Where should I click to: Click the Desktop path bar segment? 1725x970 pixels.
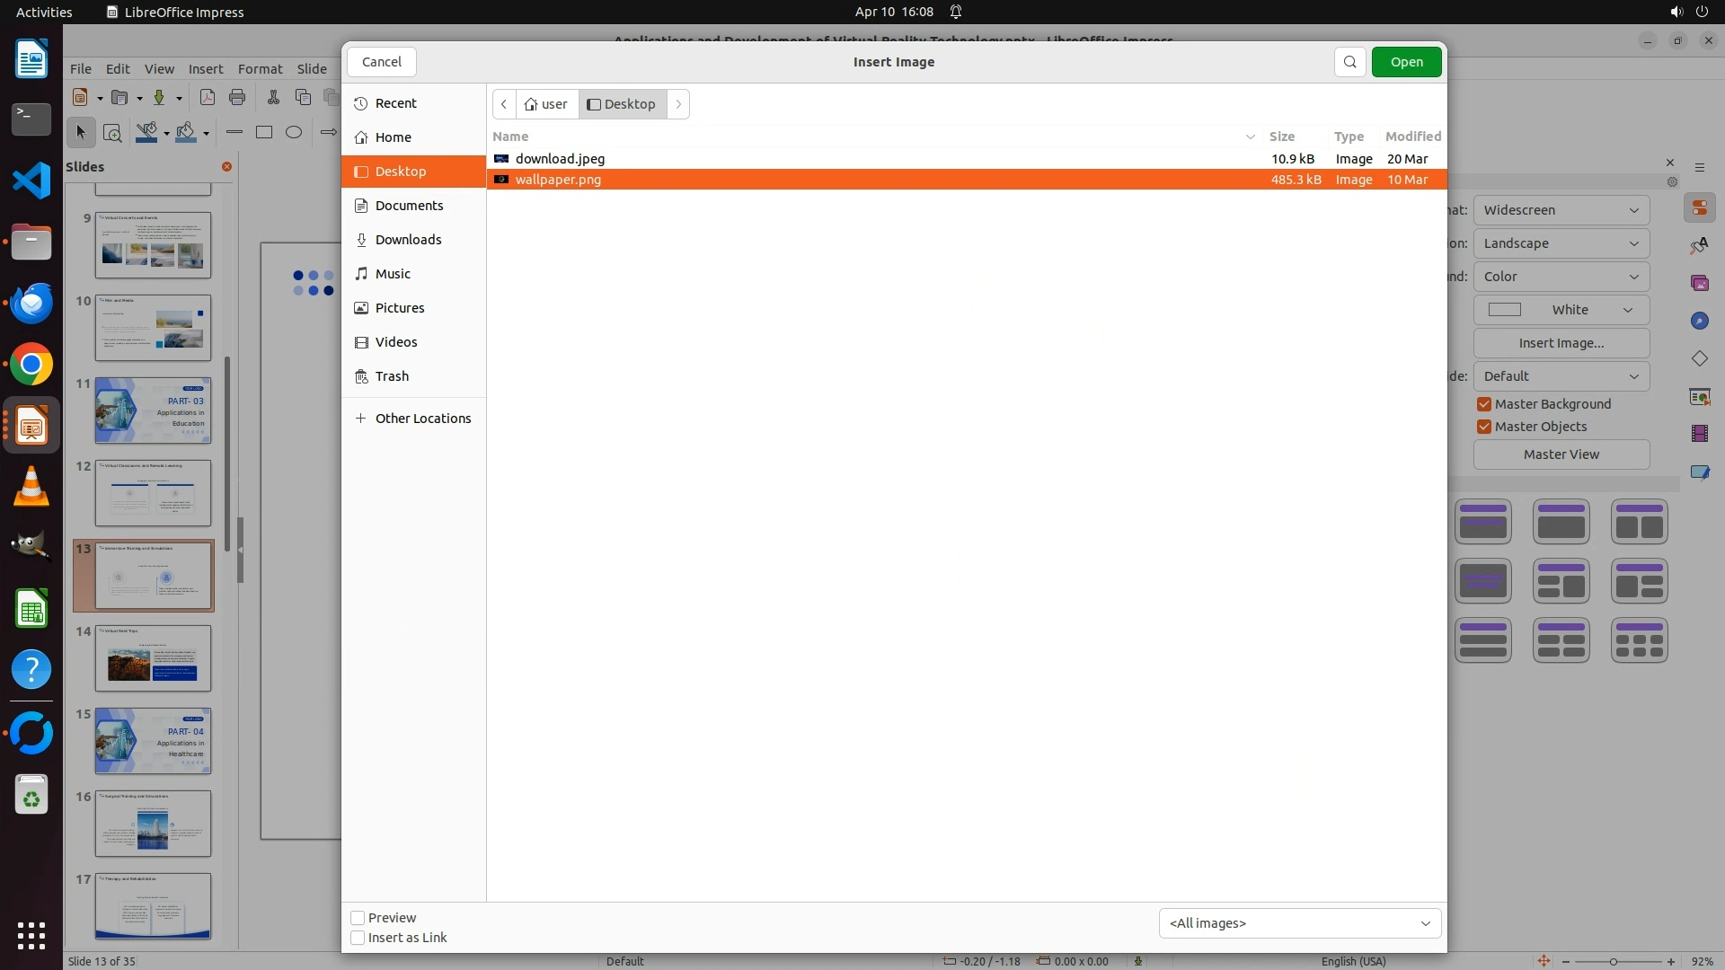point(622,104)
